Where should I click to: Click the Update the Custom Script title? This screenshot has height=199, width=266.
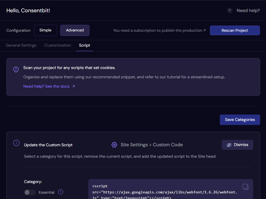48,145
